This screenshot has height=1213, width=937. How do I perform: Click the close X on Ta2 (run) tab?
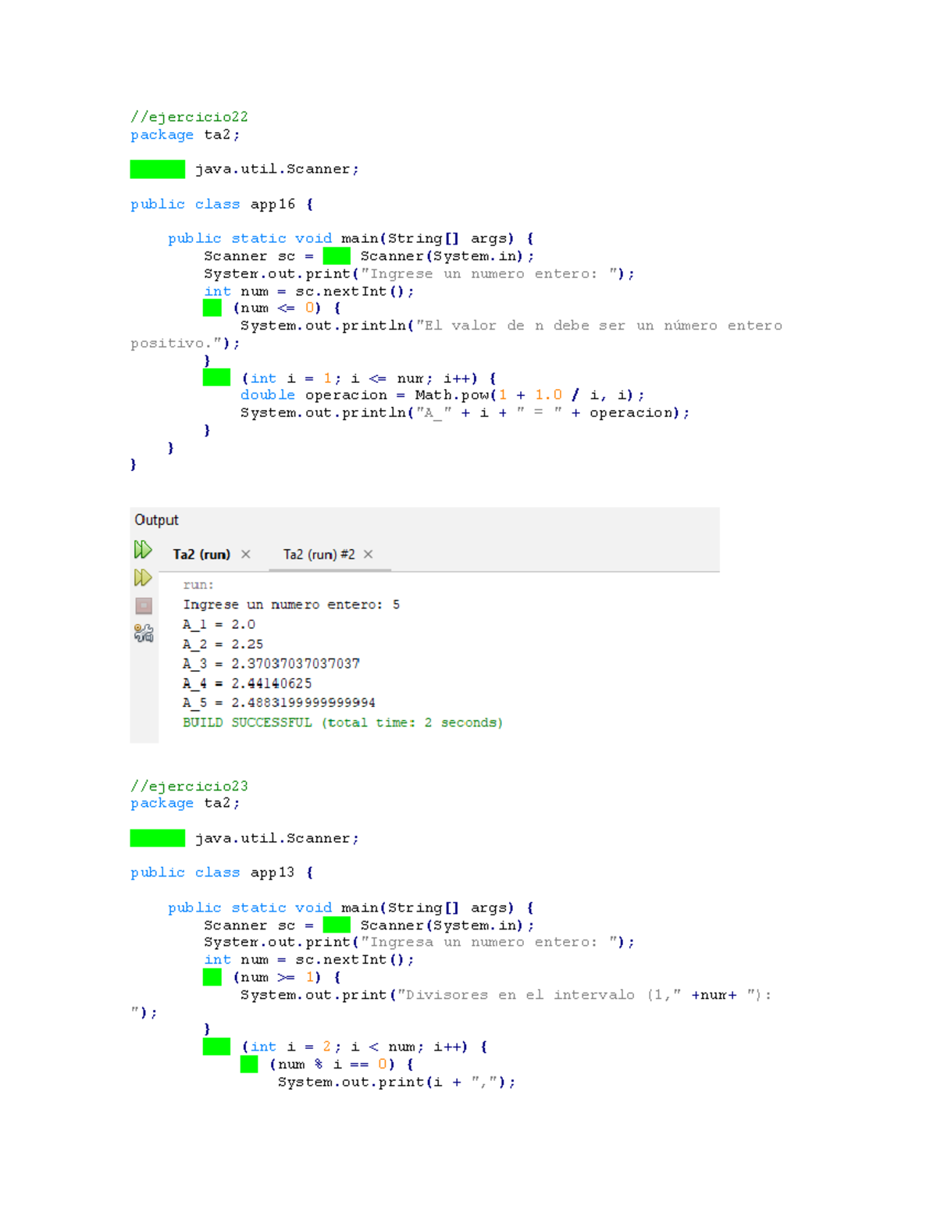[245, 554]
